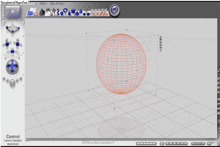Select the orange wireframe sphere object
Viewport: 220px width, 147px height.
[x=121, y=64]
